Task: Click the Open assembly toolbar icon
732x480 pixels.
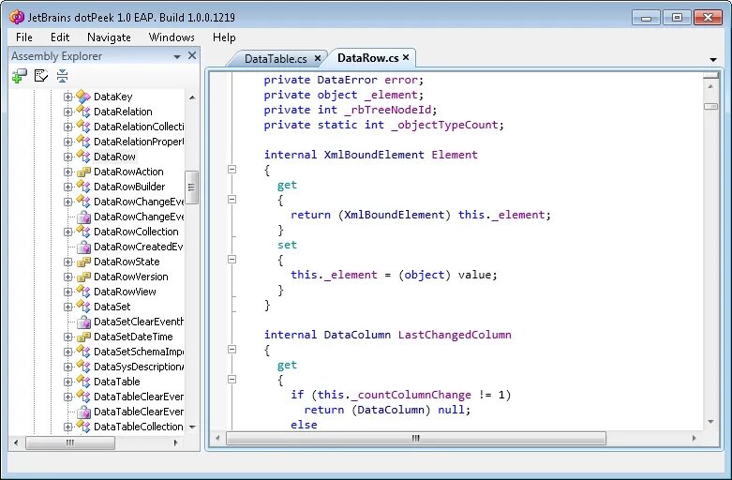Action: 19,76
